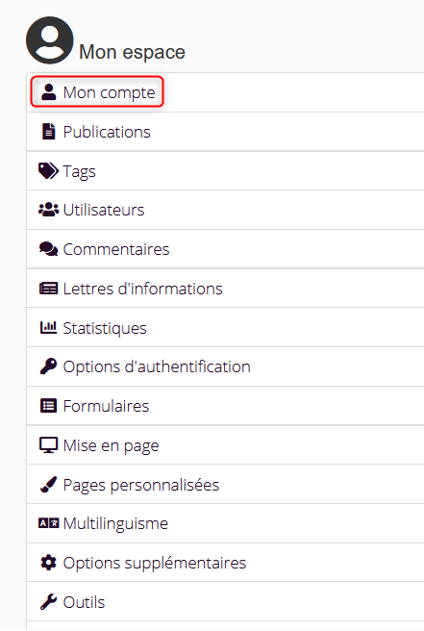Click the newspaper icon for Lettres d'informations
Viewport: 424px width, 631px height.
coord(48,289)
